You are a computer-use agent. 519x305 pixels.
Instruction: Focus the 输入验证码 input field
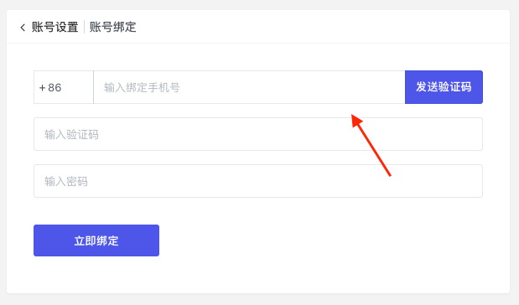point(258,134)
